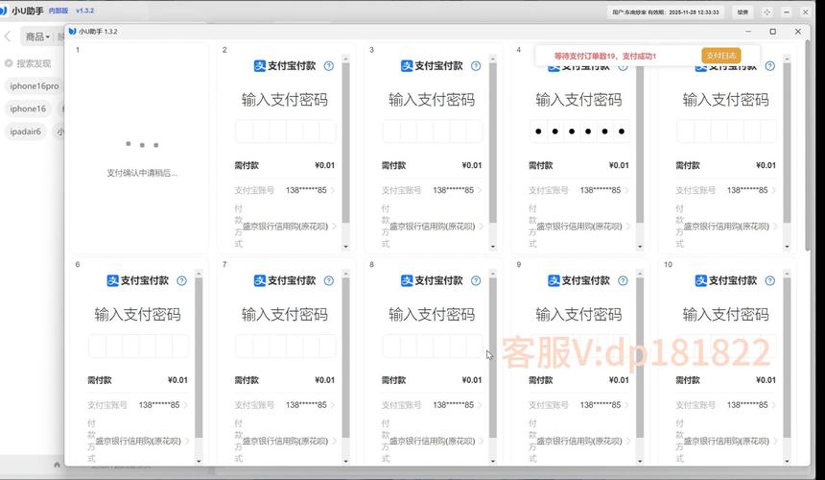Select the ipadair6 search tag

25,132
